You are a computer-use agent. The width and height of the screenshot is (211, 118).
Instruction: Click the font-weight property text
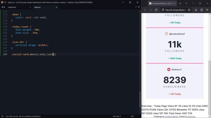(x=23, y=30)
